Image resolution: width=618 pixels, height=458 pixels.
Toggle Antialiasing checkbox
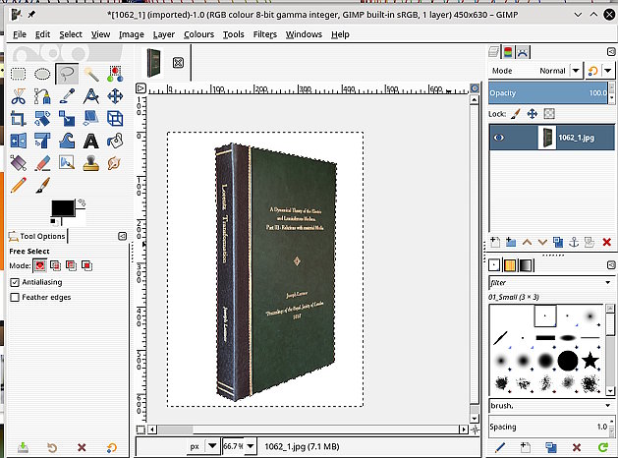pos(15,282)
